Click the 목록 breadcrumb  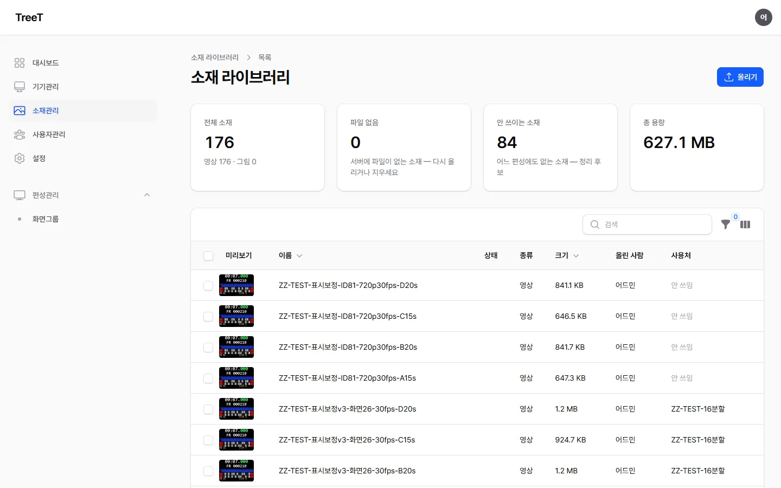coord(265,57)
